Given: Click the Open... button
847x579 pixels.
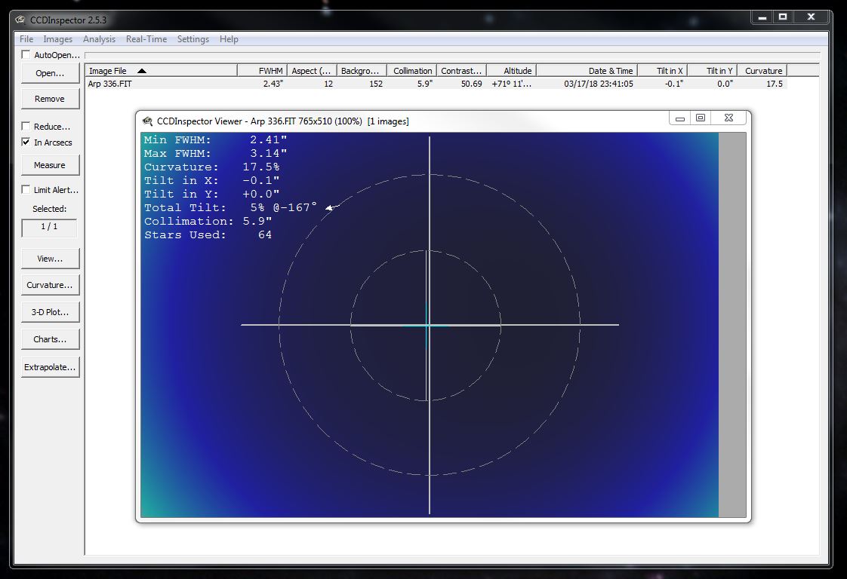Looking at the screenshot, I should coord(51,73).
